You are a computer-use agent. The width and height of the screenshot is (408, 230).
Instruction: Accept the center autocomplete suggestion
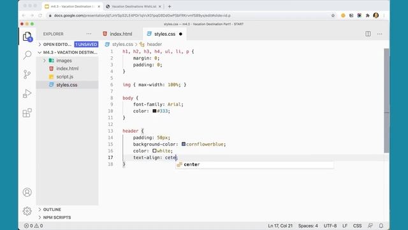[254, 165]
